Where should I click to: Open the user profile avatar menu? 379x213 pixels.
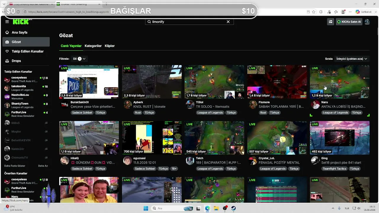tap(367, 22)
